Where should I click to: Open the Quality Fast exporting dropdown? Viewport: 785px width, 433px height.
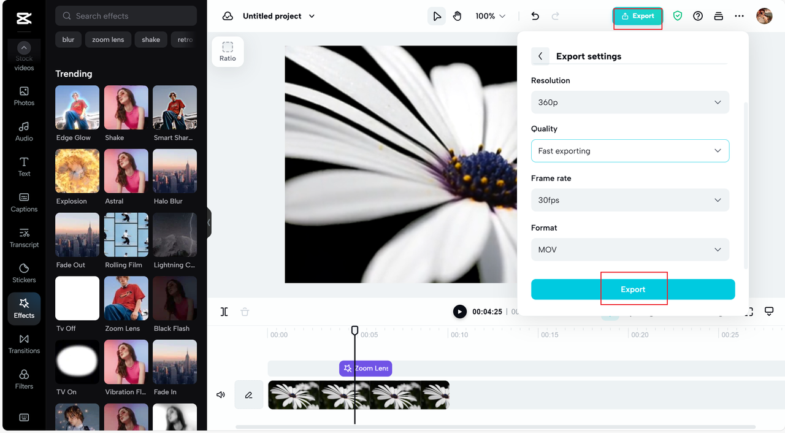click(x=630, y=151)
